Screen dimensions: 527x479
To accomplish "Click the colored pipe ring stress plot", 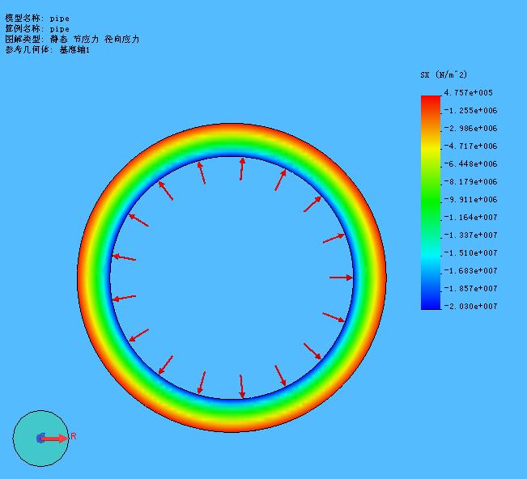I will tap(232, 140).
